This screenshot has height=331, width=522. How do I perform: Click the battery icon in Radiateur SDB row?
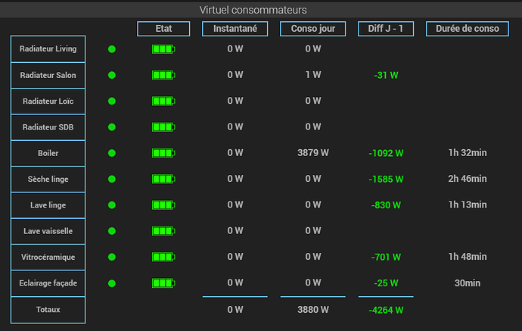(x=163, y=127)
